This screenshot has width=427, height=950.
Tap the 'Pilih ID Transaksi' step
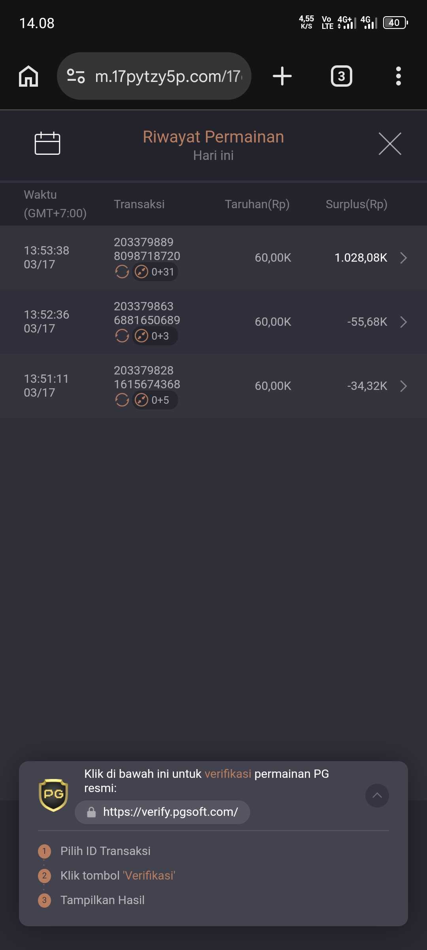coord(105,851)
